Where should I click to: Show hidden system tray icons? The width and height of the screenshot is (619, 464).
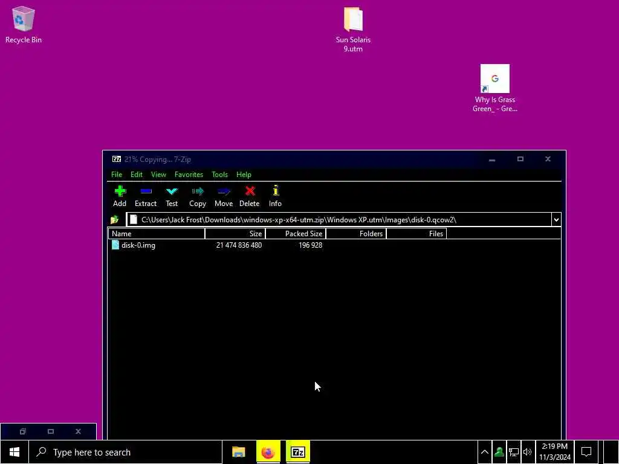click(484, 452)
